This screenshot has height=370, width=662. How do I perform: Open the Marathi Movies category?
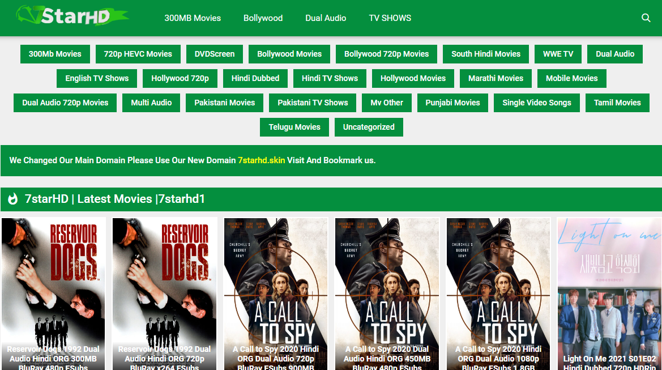(x=496, y=79)
